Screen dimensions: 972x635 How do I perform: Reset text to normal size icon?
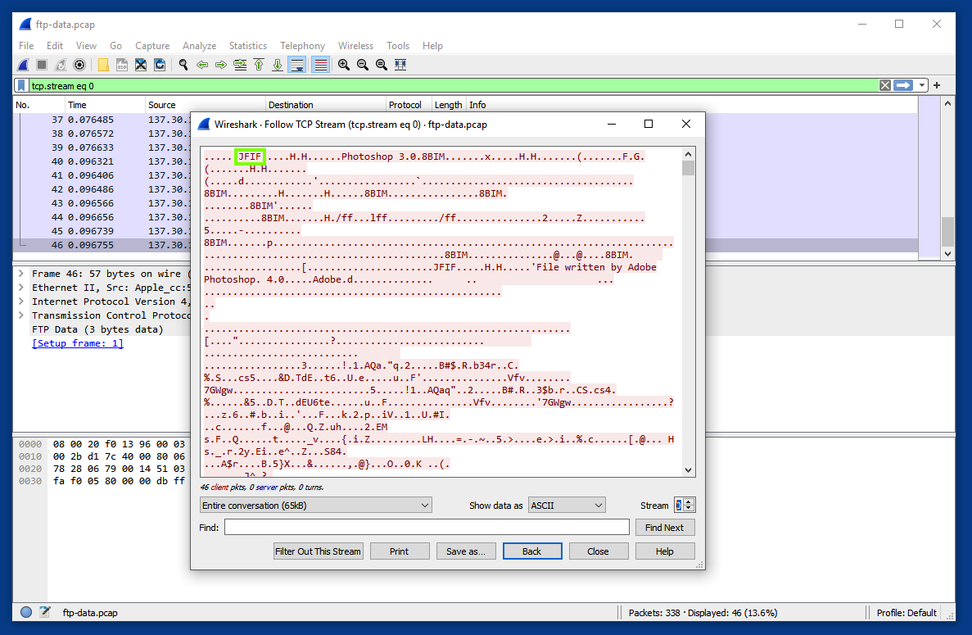pyautogui.click(x=382, y=65)
